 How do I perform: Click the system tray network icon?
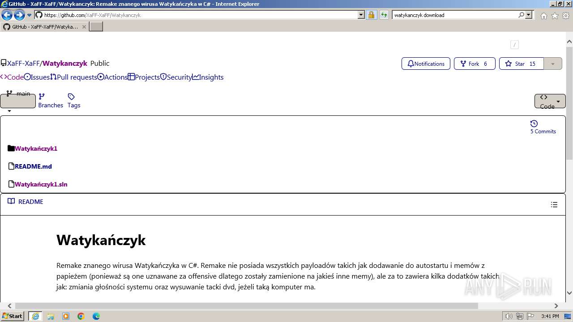pos(520,316)
